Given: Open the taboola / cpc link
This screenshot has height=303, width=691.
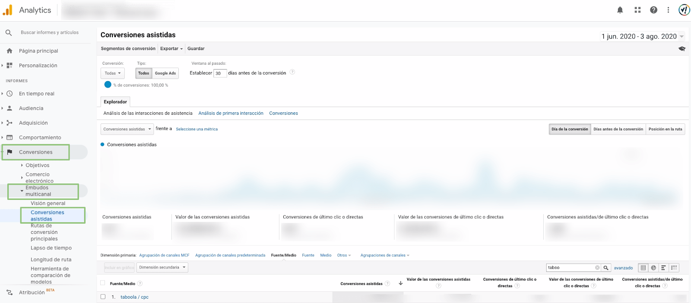Looking at the screenshot, I should point(134,297).
